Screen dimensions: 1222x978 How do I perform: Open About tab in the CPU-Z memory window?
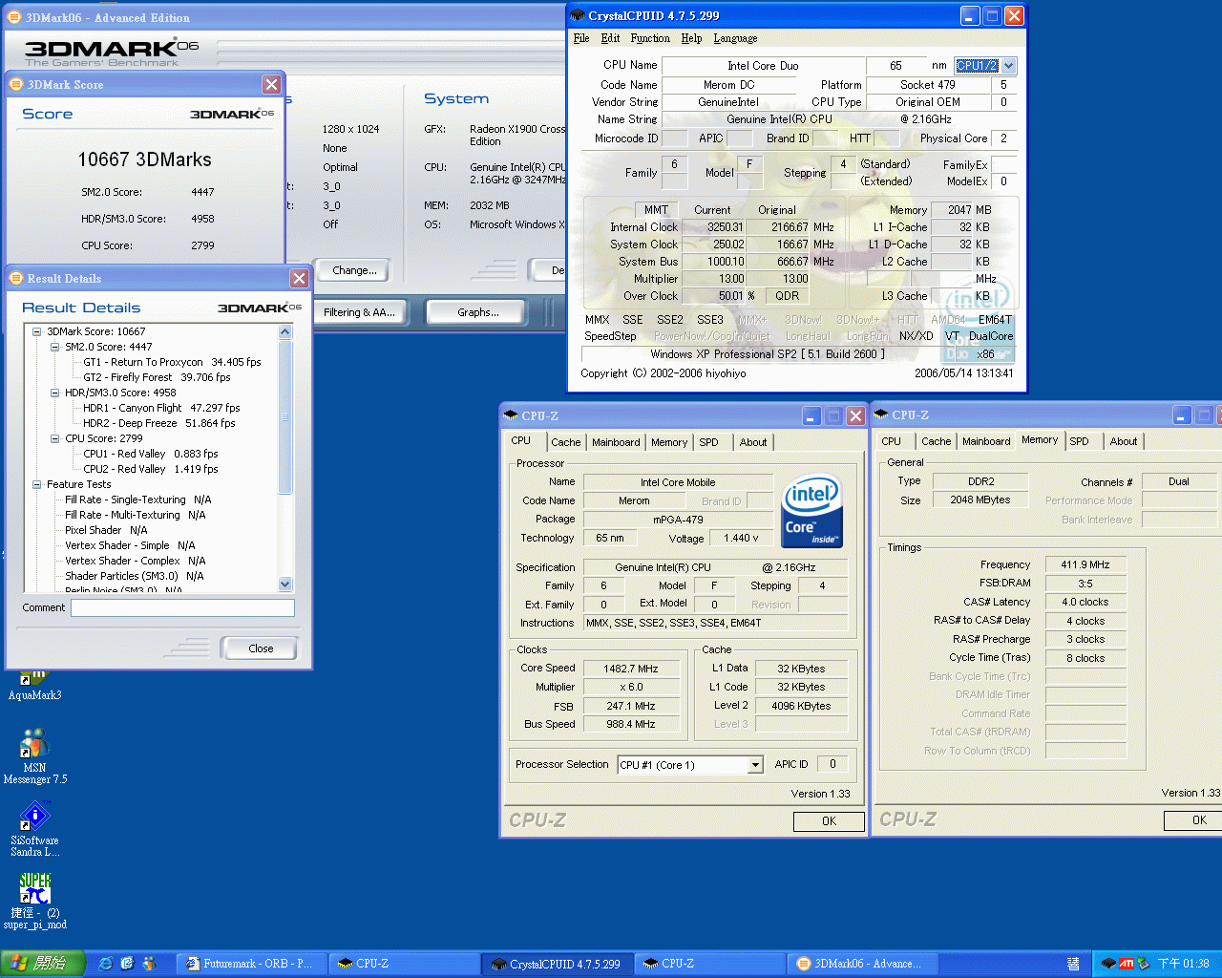[1124, 441]
